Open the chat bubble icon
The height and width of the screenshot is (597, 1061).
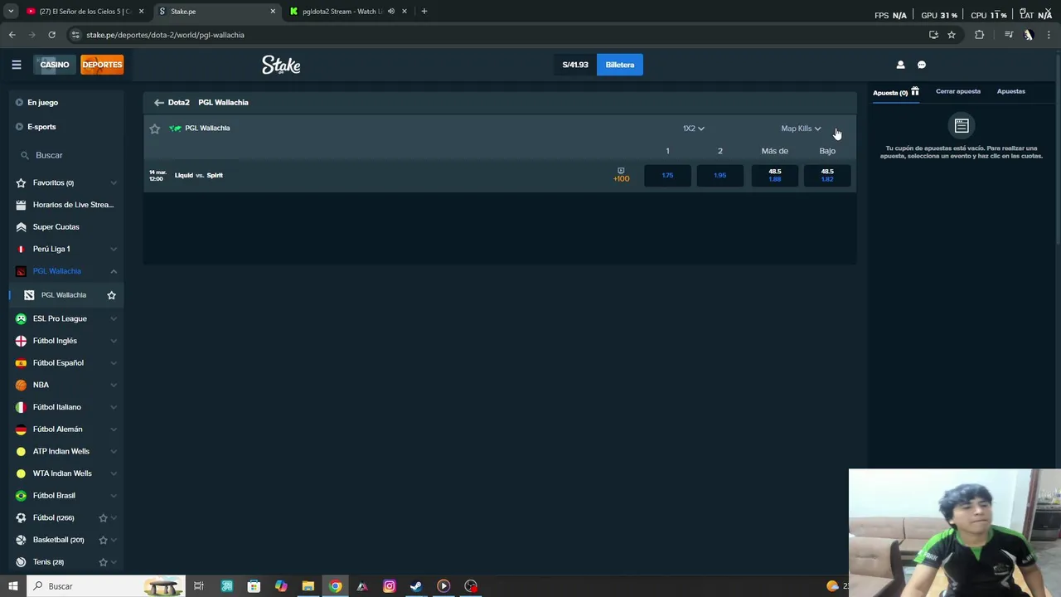(922, 65)
